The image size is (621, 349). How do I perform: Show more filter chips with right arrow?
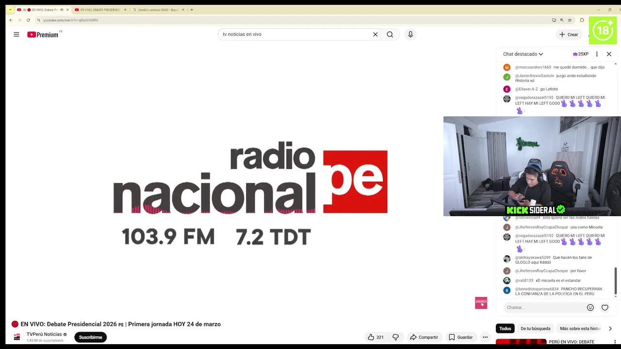point(610,329)
